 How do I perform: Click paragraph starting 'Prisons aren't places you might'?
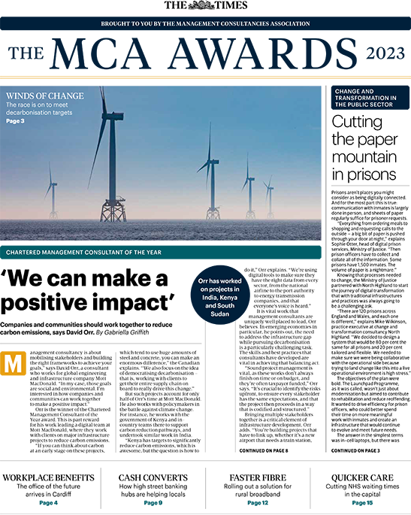tap(370, 205)
